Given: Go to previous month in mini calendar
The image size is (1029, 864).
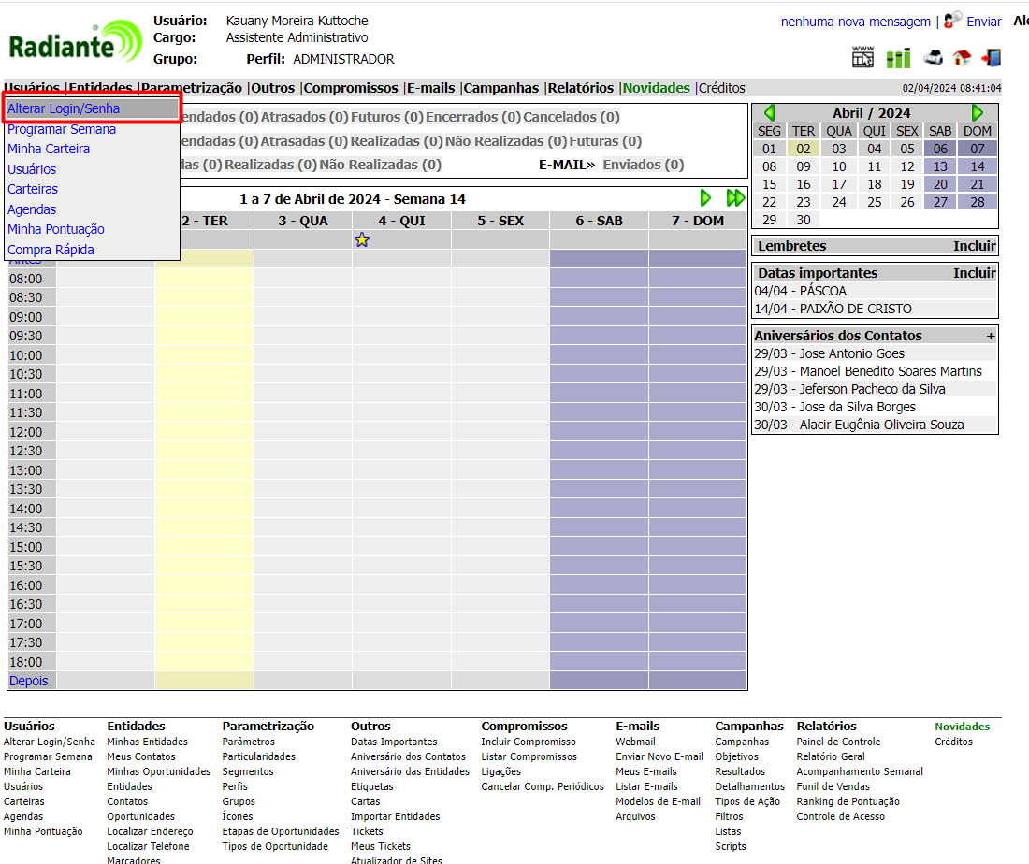Looking at the screenshot, I should coord(769,112).
